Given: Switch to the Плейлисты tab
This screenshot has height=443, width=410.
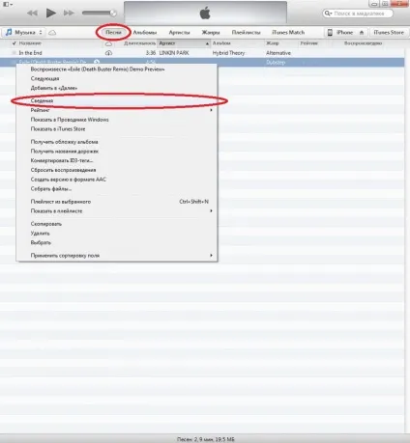Looking at the screenshot, I should (246, 32).
